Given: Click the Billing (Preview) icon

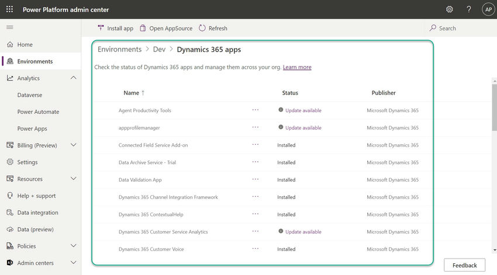Looking at the screenshot, I should point(10,145).
